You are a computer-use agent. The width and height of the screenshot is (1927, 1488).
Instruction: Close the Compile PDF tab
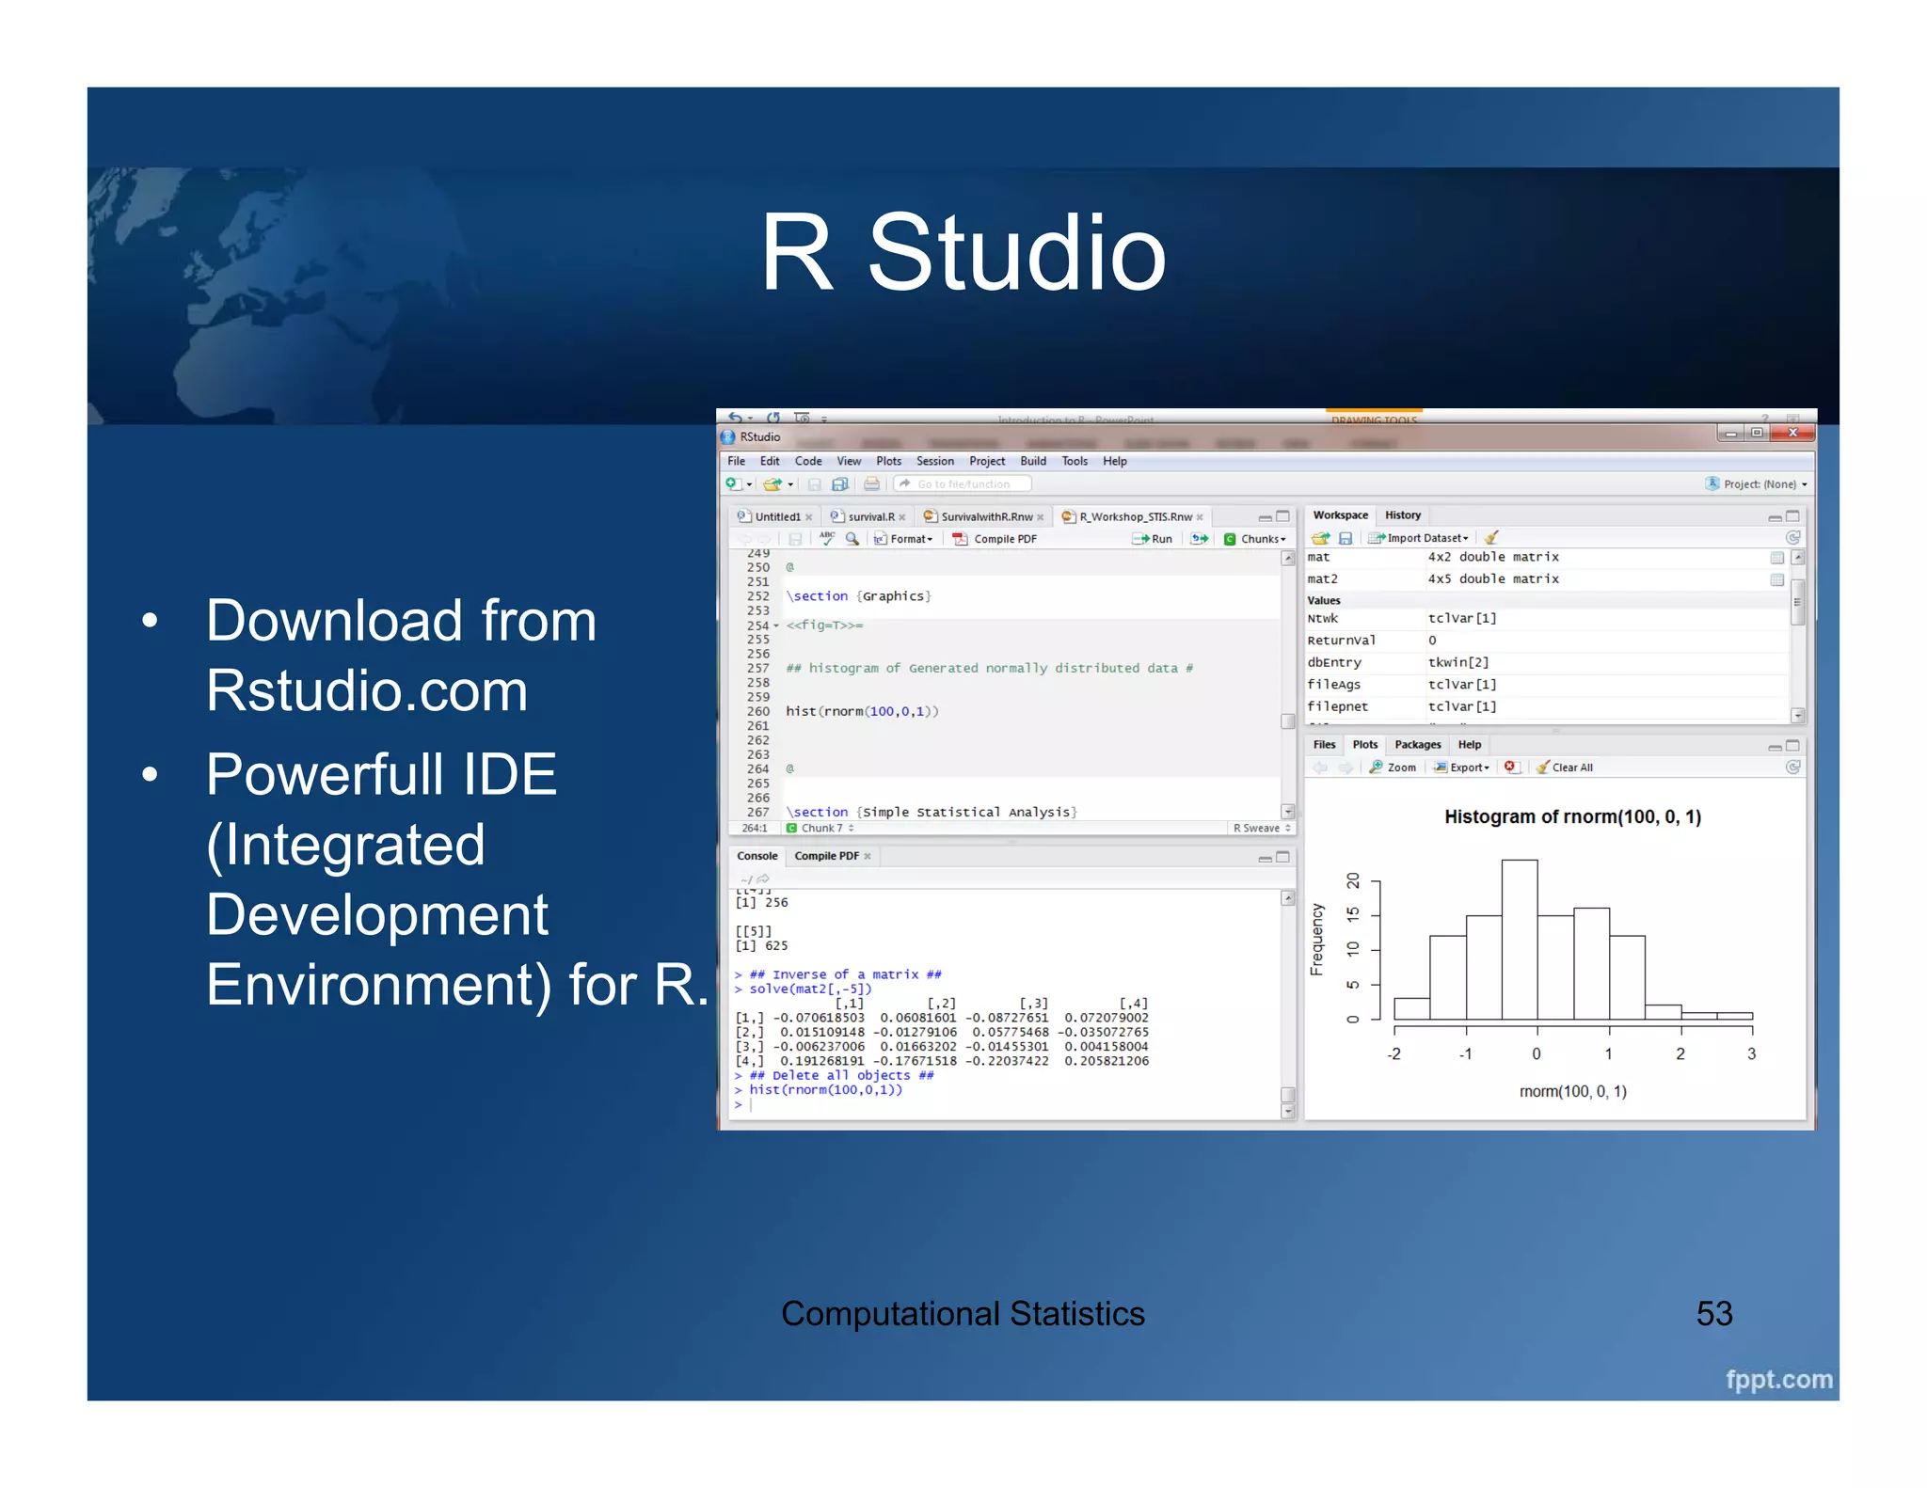[867, 856]
